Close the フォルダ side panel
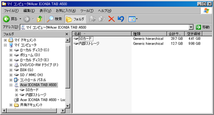The image size is (214, 115). [x=67, y=34]
